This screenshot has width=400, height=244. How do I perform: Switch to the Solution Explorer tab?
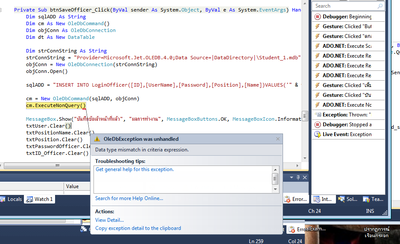point(348,199)
